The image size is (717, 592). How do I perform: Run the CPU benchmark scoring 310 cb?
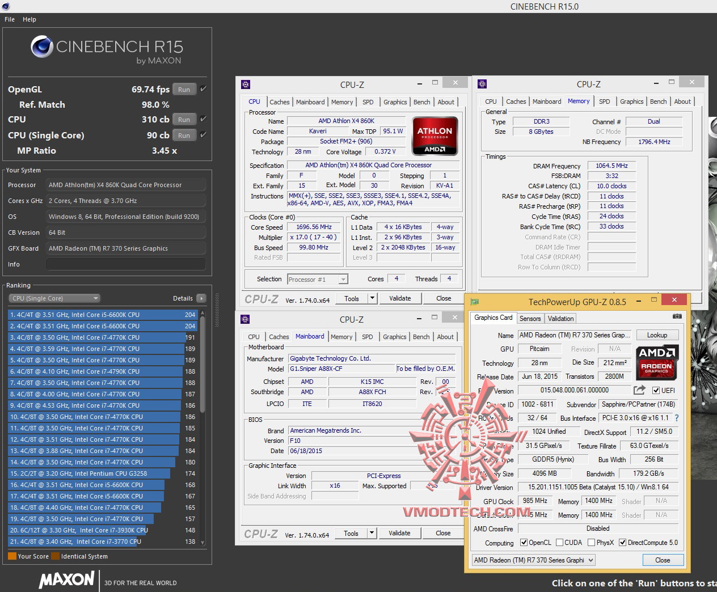[184, 119]
